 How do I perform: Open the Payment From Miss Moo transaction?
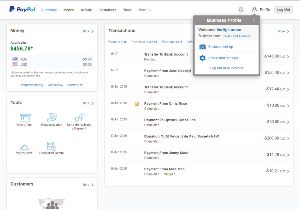click(164, 169)
